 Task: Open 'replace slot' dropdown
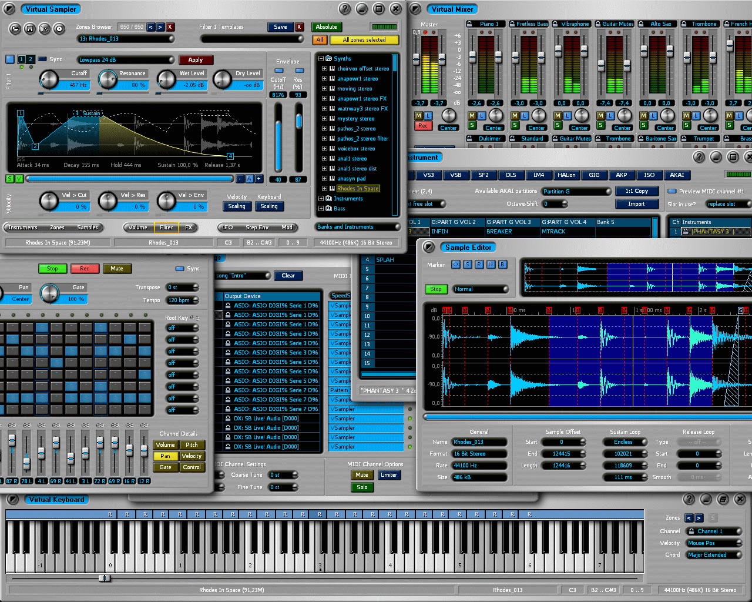728,204
